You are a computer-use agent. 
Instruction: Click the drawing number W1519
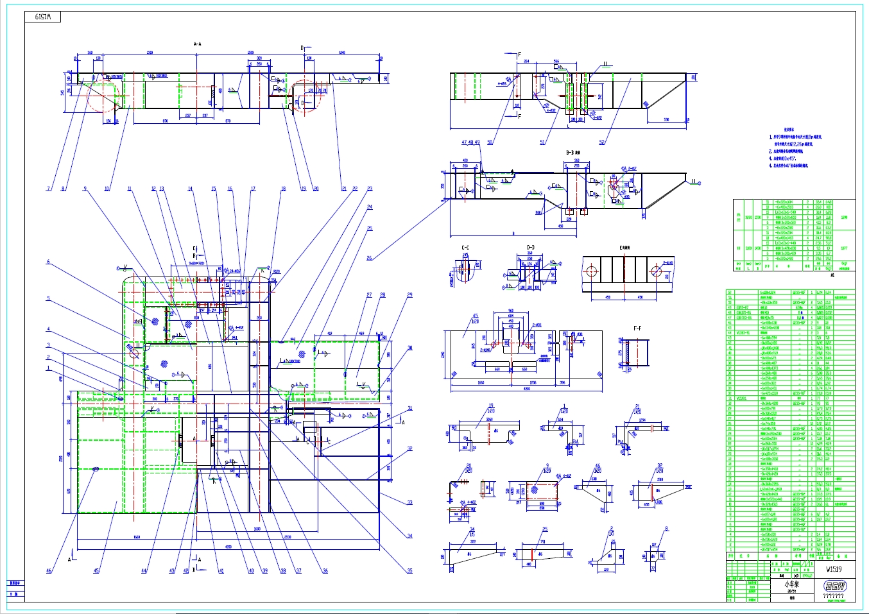pyautogui.click(x=834, y=568)
